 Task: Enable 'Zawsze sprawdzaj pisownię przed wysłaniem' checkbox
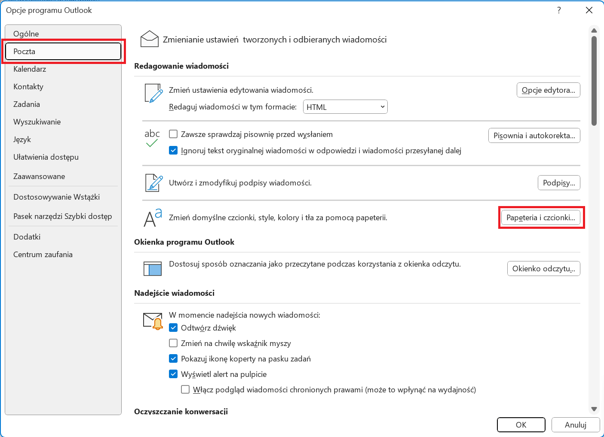click(x=173, y=134)
